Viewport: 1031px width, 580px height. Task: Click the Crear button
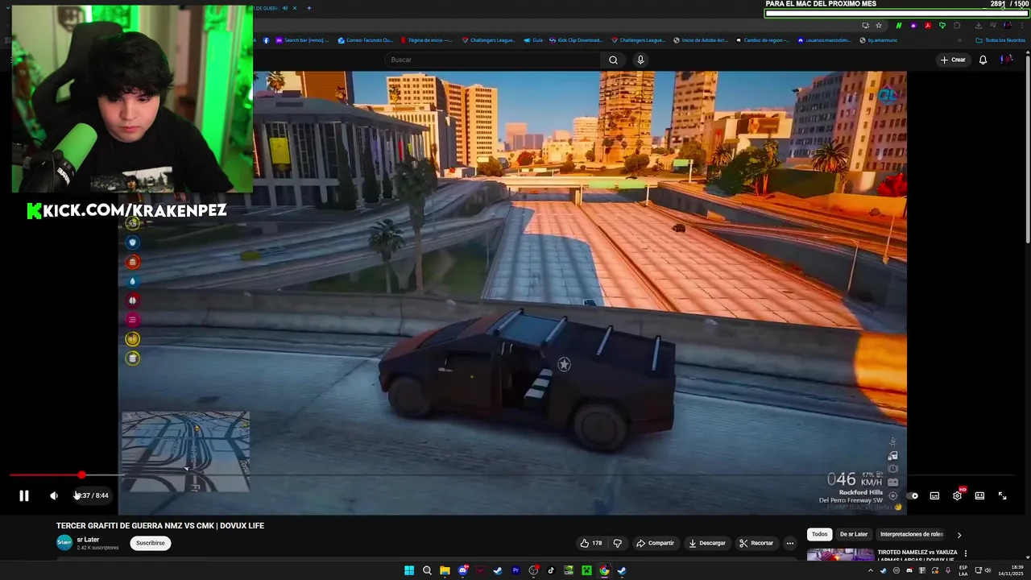(952, 60)
